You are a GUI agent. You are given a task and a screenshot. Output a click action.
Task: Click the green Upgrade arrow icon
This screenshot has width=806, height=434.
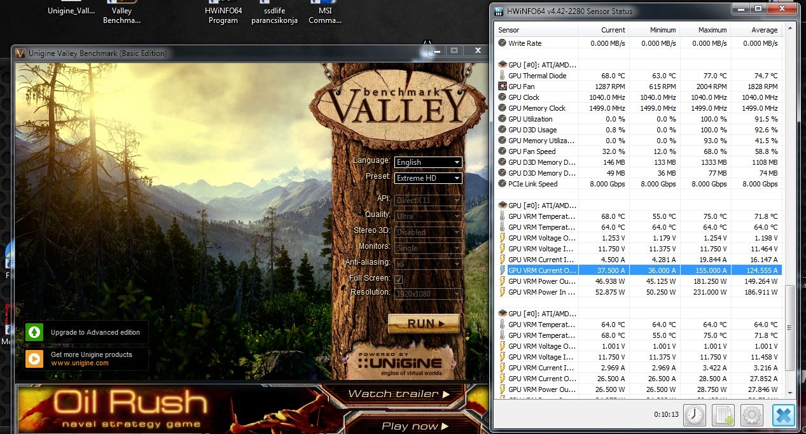point(34,332)
